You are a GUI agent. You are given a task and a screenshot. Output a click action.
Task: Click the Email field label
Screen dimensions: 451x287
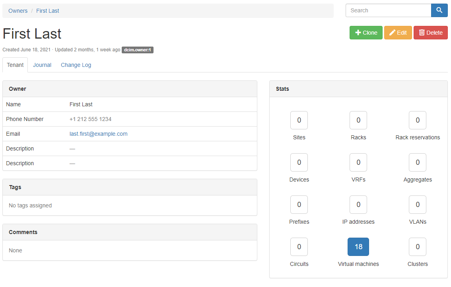[x=13, y=134]
